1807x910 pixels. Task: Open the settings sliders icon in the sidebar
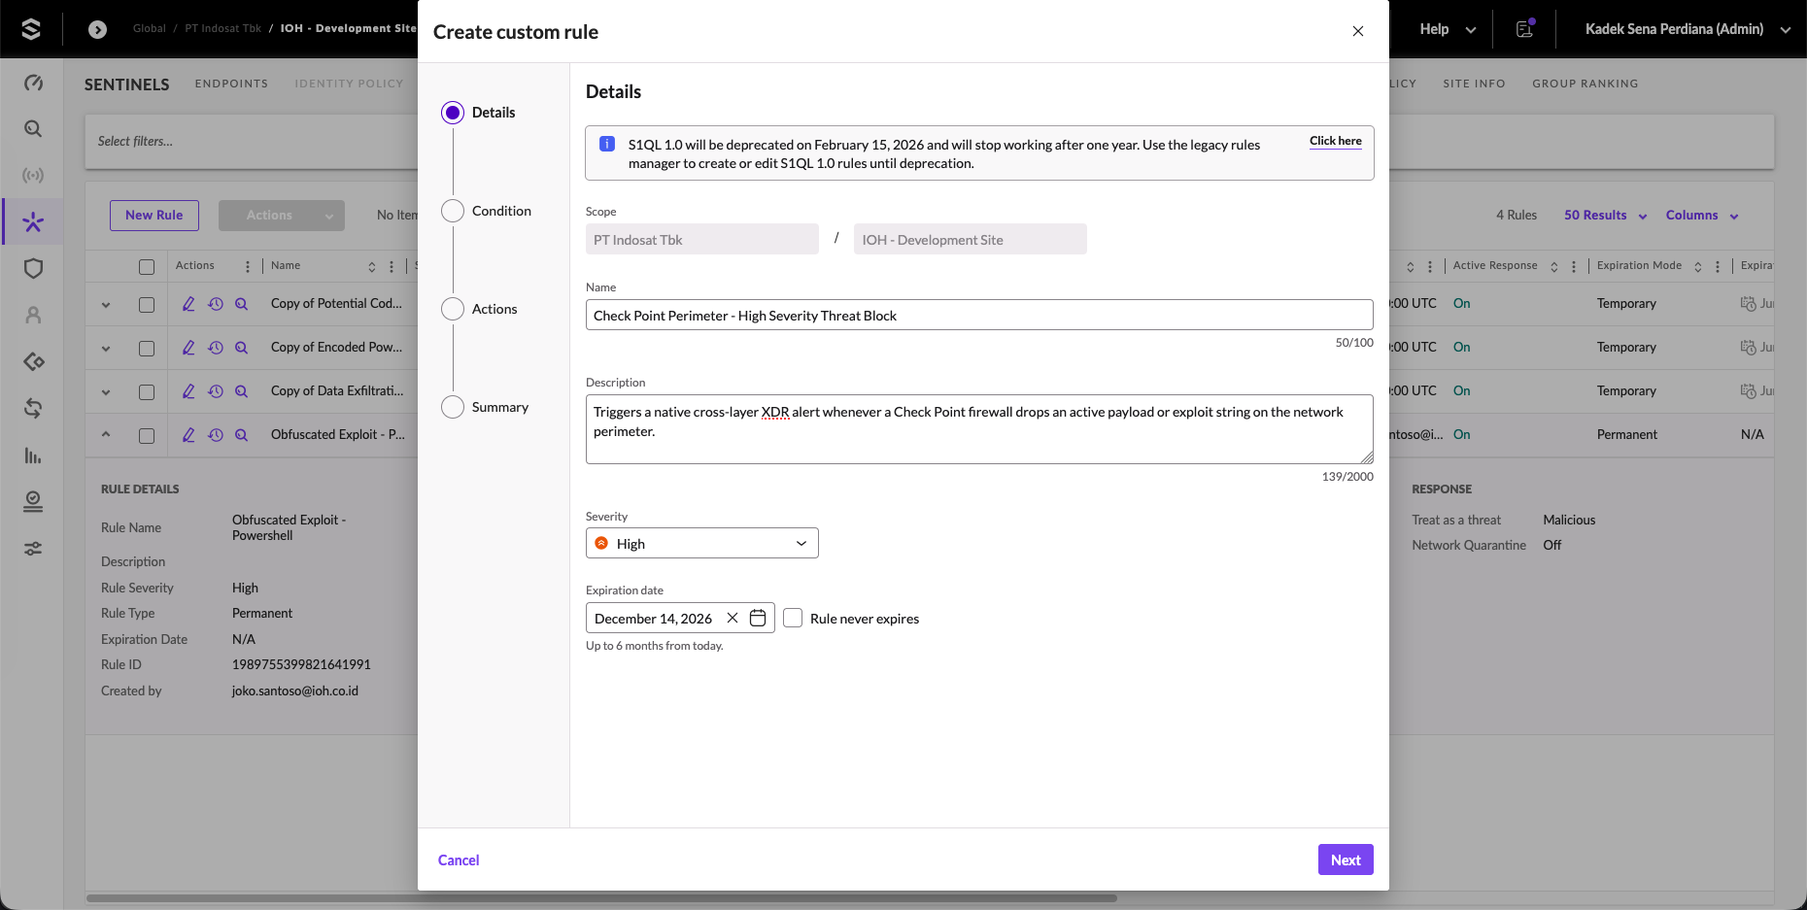33,549
